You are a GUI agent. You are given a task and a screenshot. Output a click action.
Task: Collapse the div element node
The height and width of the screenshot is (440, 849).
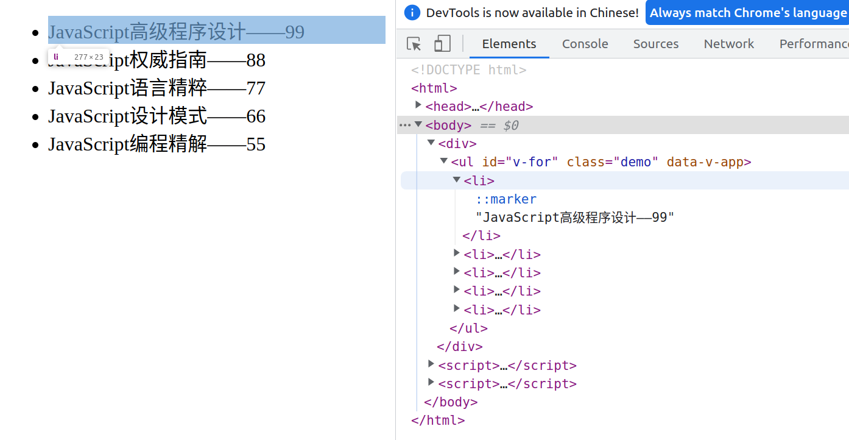tap(431, 143)
